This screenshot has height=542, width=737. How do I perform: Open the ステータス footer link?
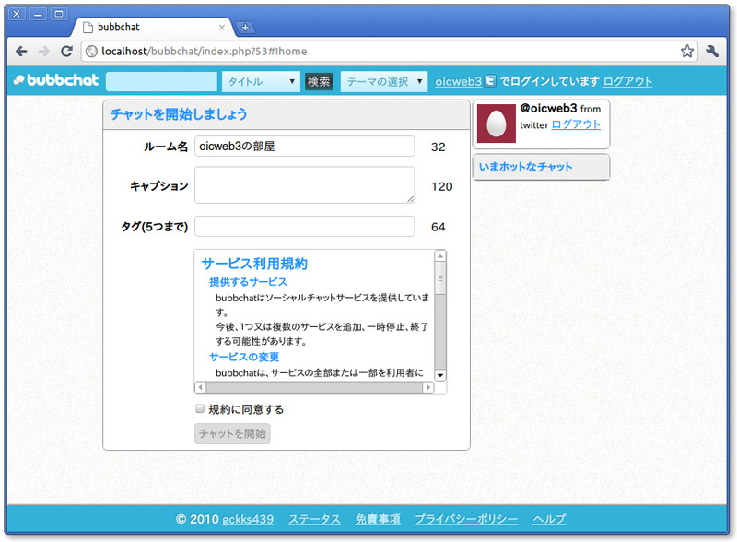pyautogui.click(x=314, y=519)
